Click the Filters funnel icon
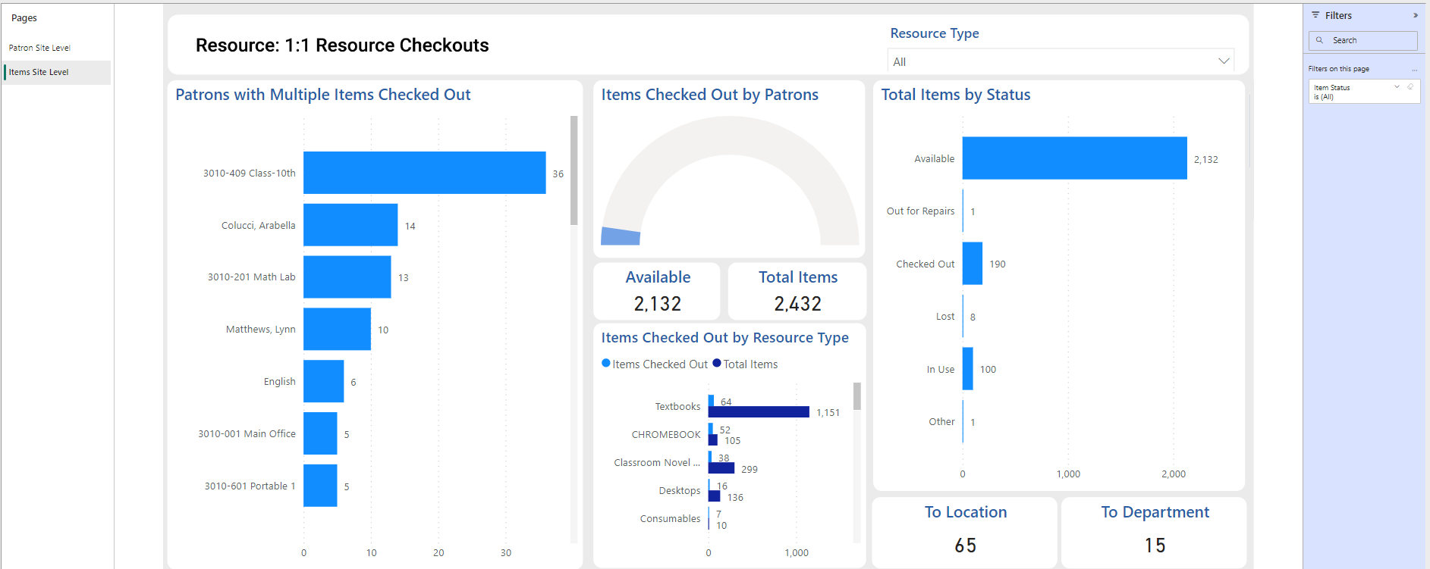The height and width of the screenshot is (569, 1430). click(x=1315, y=15)
